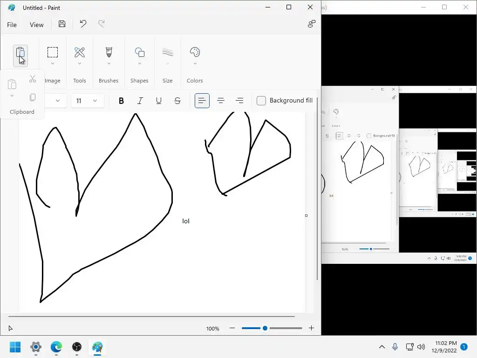The width and height of the screenshot is (477, 358).
Task: Select the rectangular Image selection tool
Action: tap(52, 52)
